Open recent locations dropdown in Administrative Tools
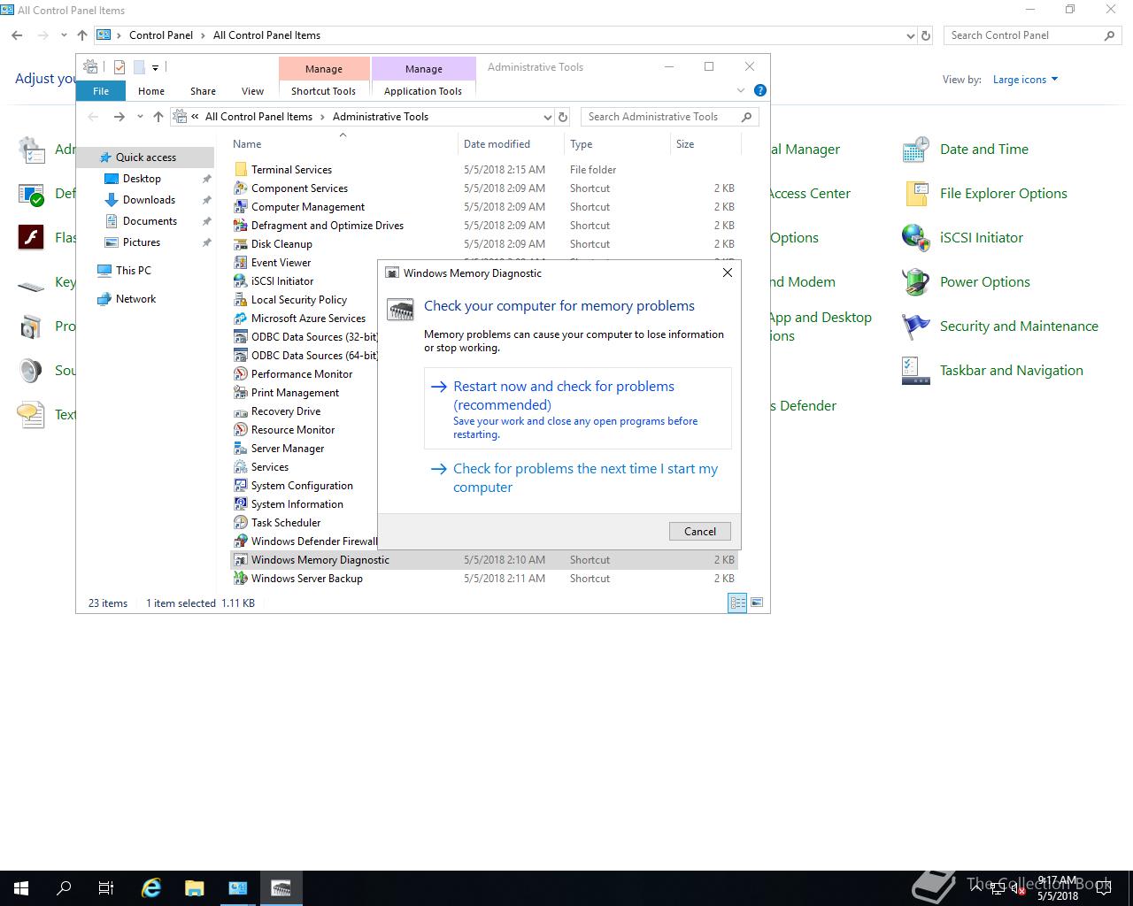This screenshot has height=906, width=1133. point(140,117)
